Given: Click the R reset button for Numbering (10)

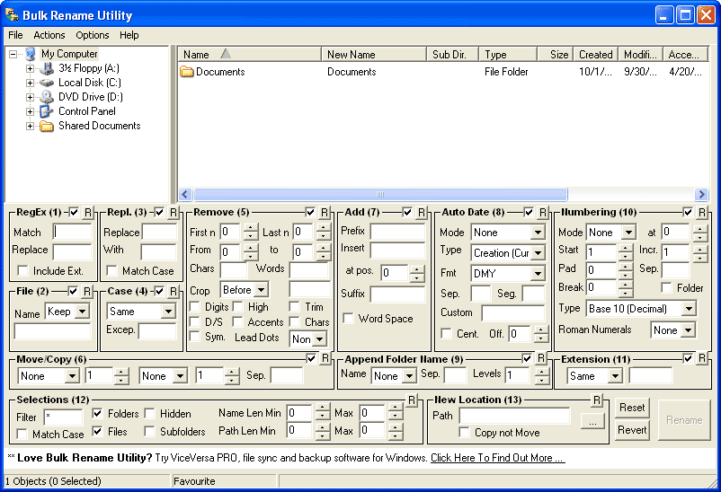Looking at the screenshot, I should 702,212.
